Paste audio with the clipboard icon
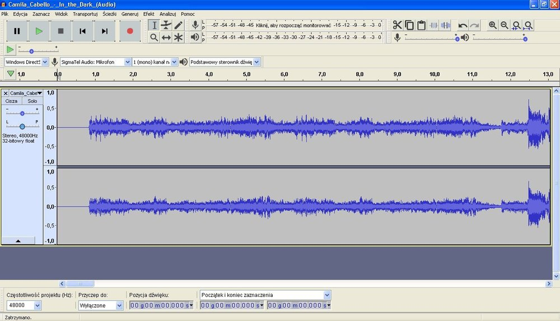The image size is (560, 321). pyautogui.click(x=422, y=25)
